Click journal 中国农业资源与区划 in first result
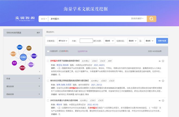179x117 pixels. pos(84,65)
